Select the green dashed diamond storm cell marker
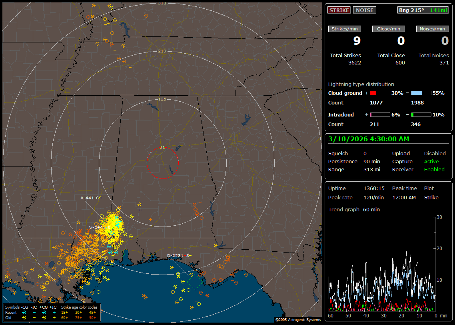Screen dimensions: 455x325 (x=195, y=282)
